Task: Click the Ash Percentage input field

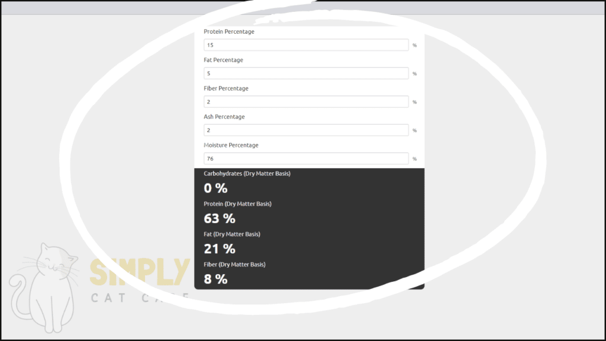Action: pos(306,130)
